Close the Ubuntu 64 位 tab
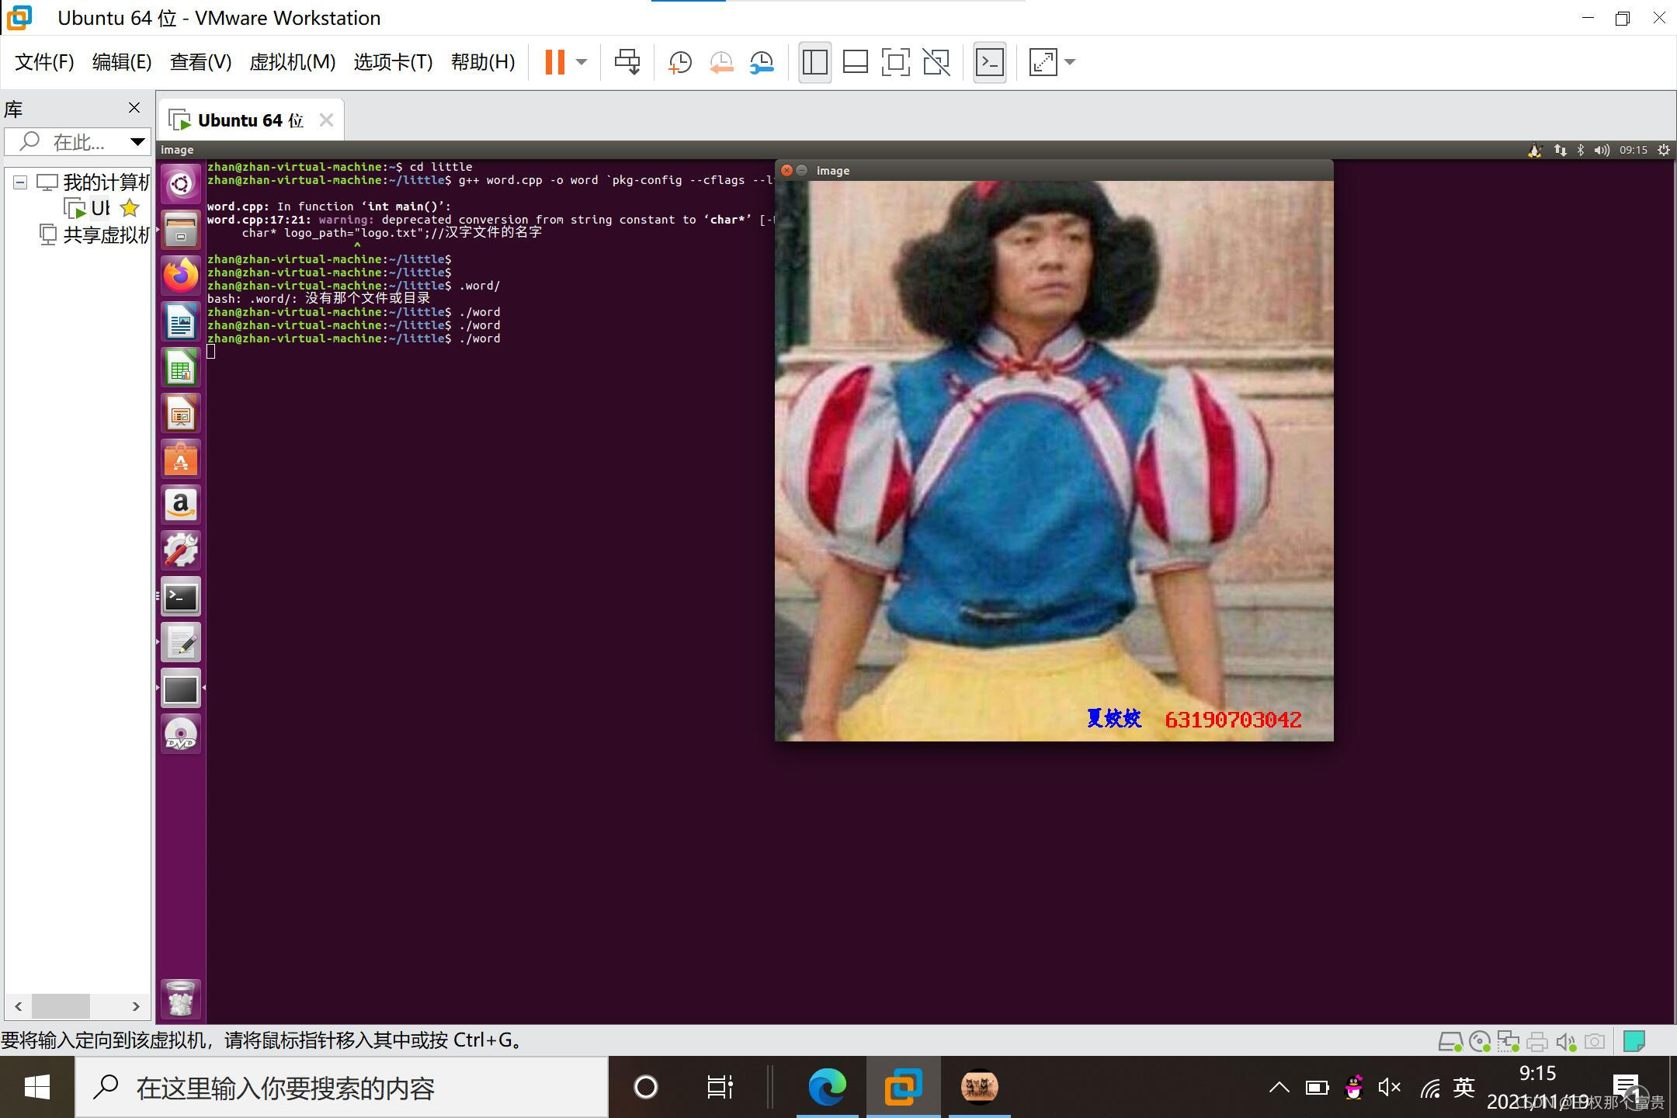The width and height of the screenshot is (1677, 1118). tap(327, 120)
